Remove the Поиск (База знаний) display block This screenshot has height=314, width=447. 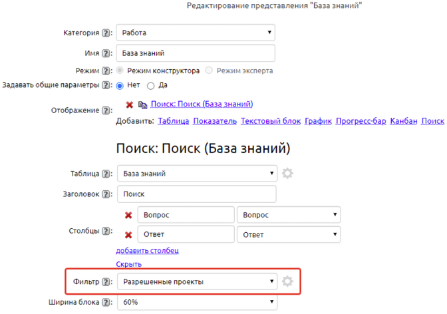[x=129, y=104]
